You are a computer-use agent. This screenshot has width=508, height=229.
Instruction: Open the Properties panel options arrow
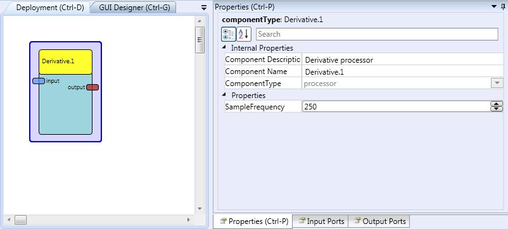pyautogui.click(x=494, y=7)
